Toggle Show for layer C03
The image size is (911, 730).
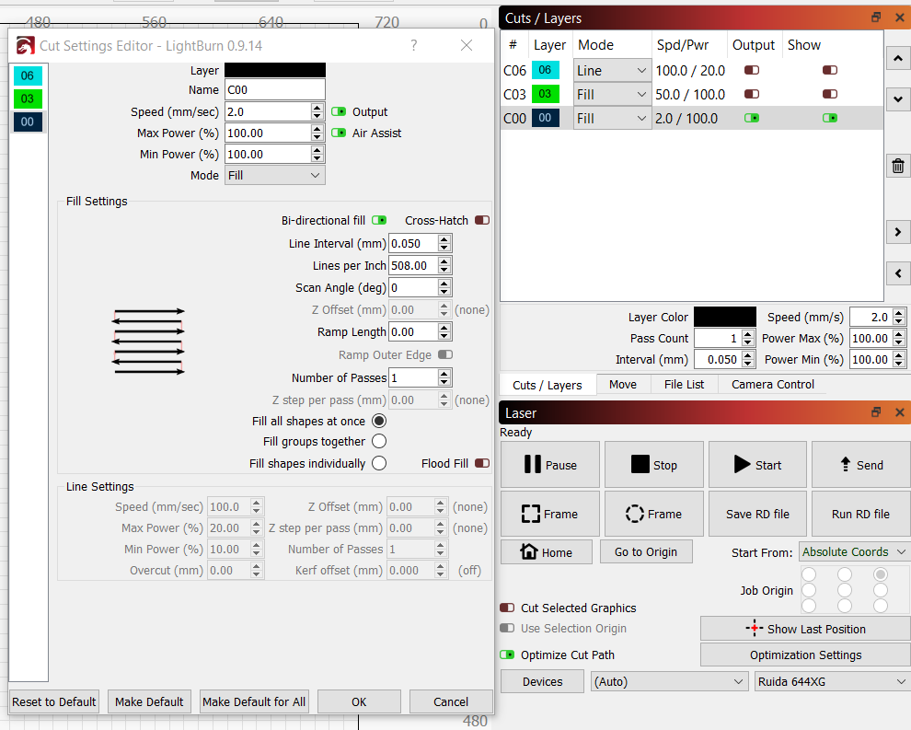click(830, 94)
